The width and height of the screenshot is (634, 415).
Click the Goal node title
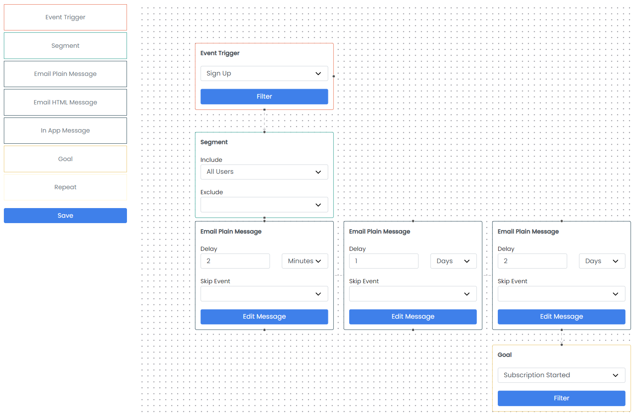point(505,355)
